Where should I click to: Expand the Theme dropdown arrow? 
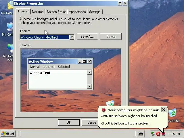pos(72,37)
